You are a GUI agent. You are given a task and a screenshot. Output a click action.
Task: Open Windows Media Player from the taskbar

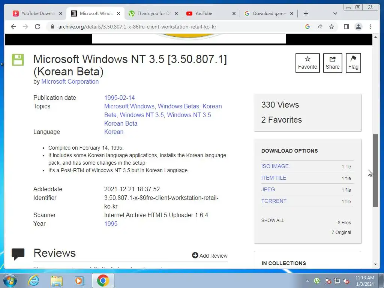79,280
